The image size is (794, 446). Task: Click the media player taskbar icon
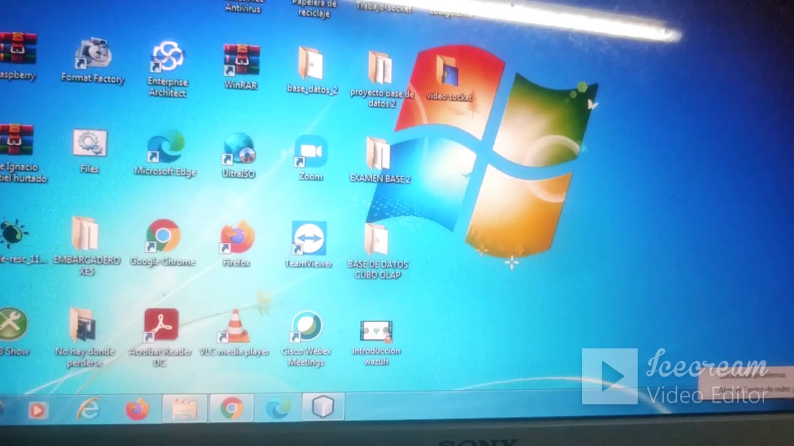point(38,410)
